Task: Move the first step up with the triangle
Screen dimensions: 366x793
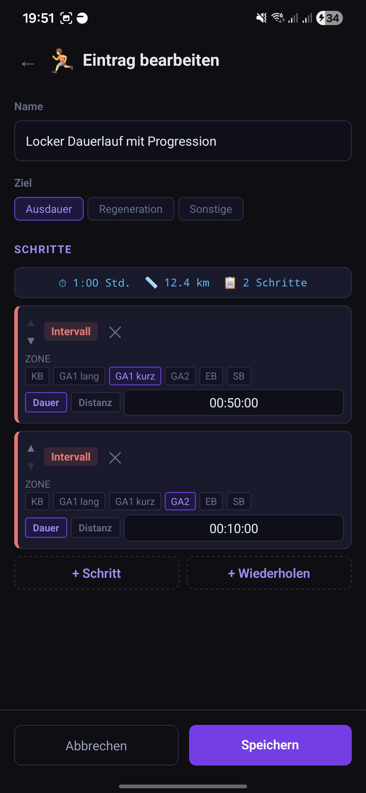Action: [x=31, y=323]
